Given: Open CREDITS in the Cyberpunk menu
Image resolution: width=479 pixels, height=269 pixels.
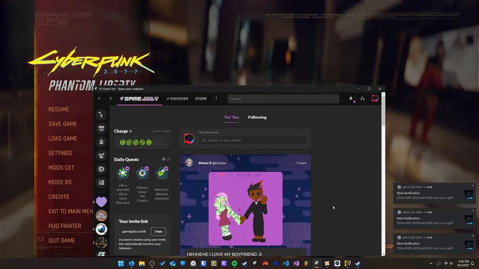Looking at the screenshot, I should coord(59,197).
